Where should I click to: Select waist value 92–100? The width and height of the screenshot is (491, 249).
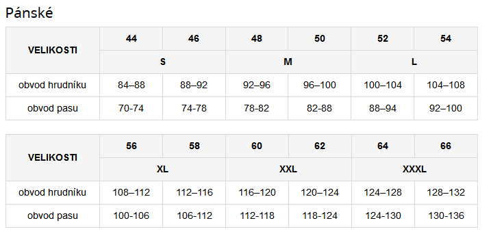tap(446, 108)
